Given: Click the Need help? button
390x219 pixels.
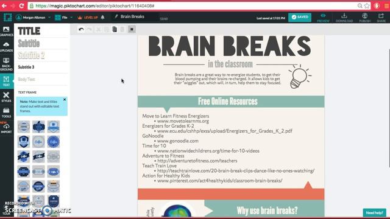Looking at the screenshot, I should click(374, 213).
